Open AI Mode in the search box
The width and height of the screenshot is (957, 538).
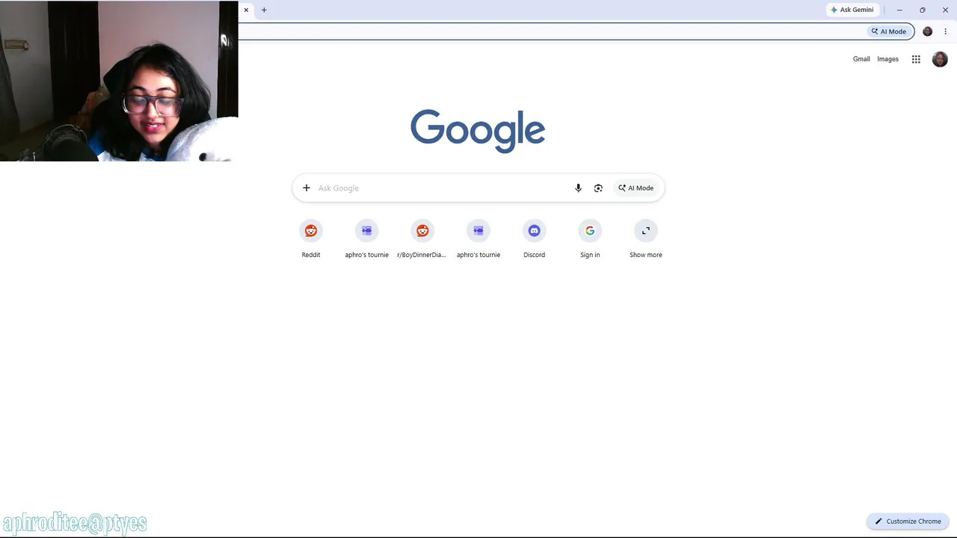click(636, 188)
